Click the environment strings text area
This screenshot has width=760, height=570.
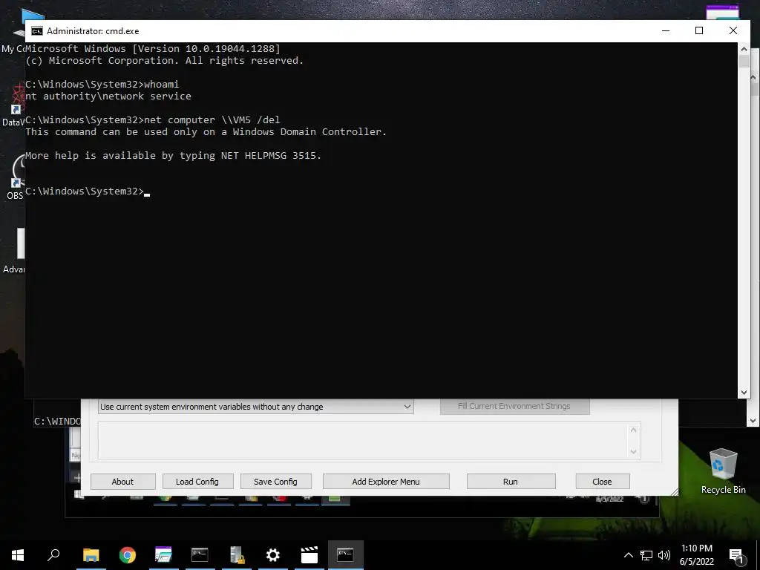[364, 440]
